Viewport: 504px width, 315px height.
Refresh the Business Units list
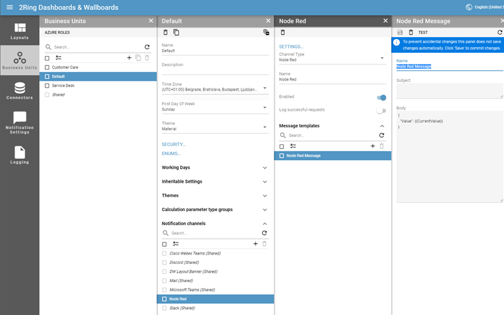pyautogui.click(x=147, y=47)
